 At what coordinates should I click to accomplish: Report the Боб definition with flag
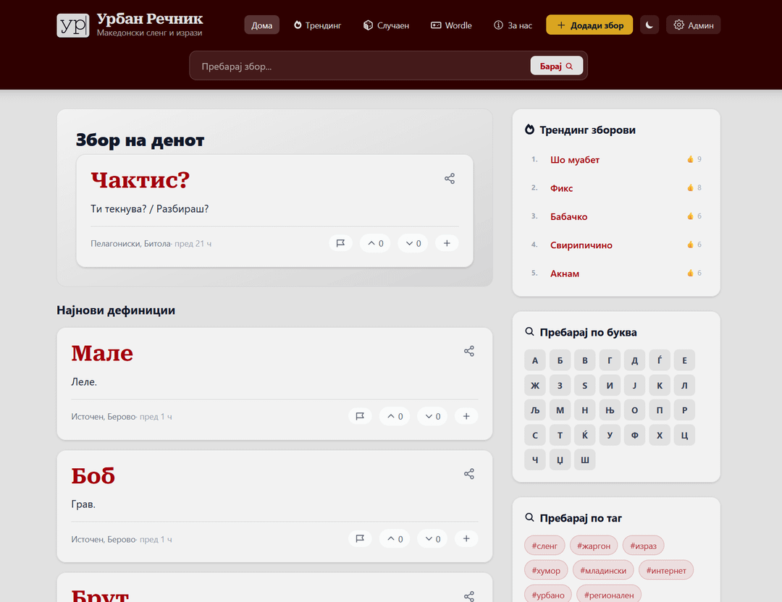[360, 538]
